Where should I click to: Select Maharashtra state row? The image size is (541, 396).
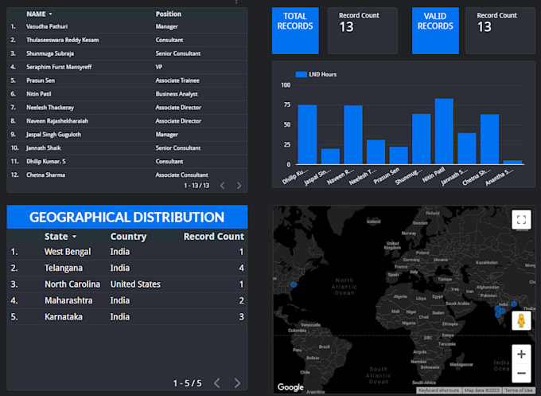[127, 300]
